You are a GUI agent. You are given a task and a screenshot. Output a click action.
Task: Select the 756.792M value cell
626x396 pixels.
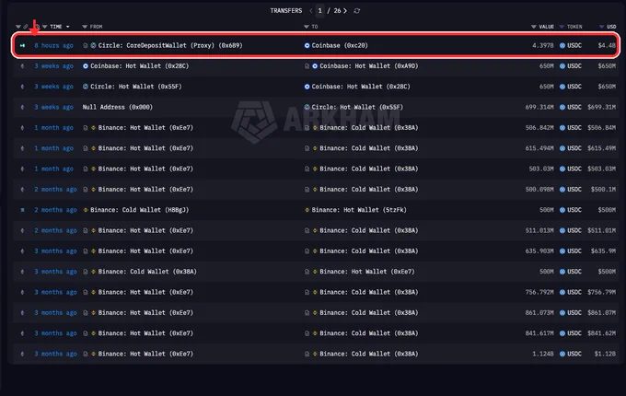pos(539,292)
